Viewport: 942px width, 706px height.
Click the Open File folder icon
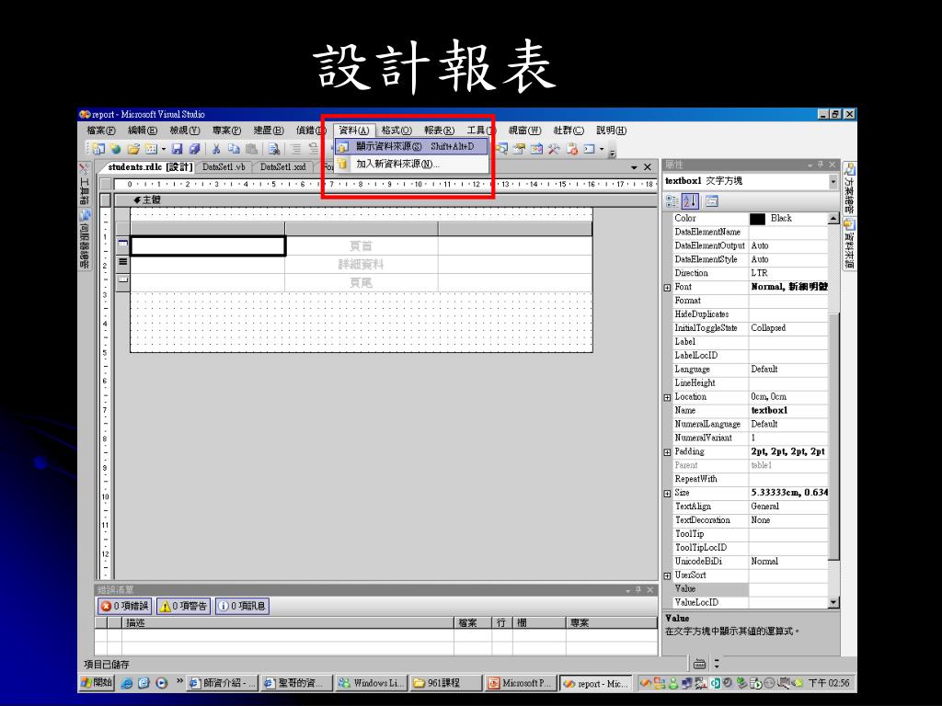[x=133, y=148]
